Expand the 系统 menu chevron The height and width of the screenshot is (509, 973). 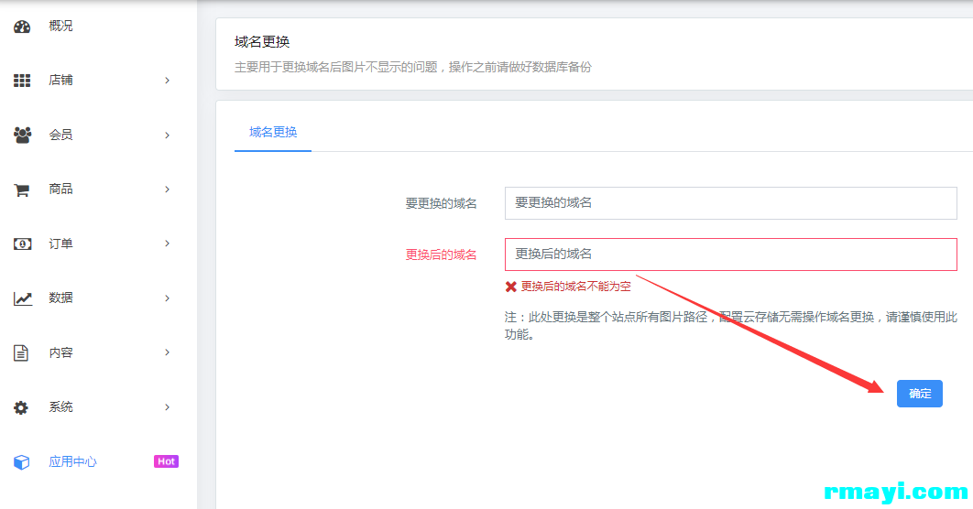[167, 407]
